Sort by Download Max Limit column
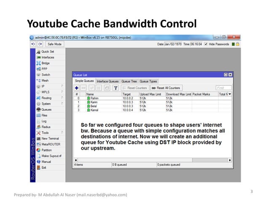Screen dimensions: 269x201 tap(178, 94)
